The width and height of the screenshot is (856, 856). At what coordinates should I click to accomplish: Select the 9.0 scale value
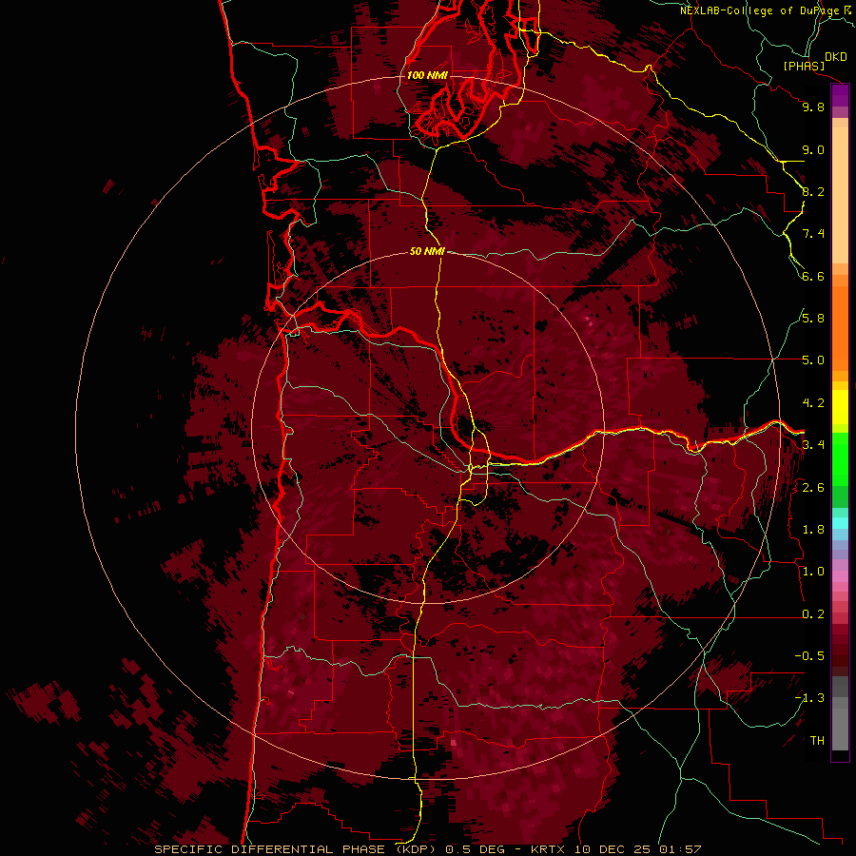pos(813,149)
